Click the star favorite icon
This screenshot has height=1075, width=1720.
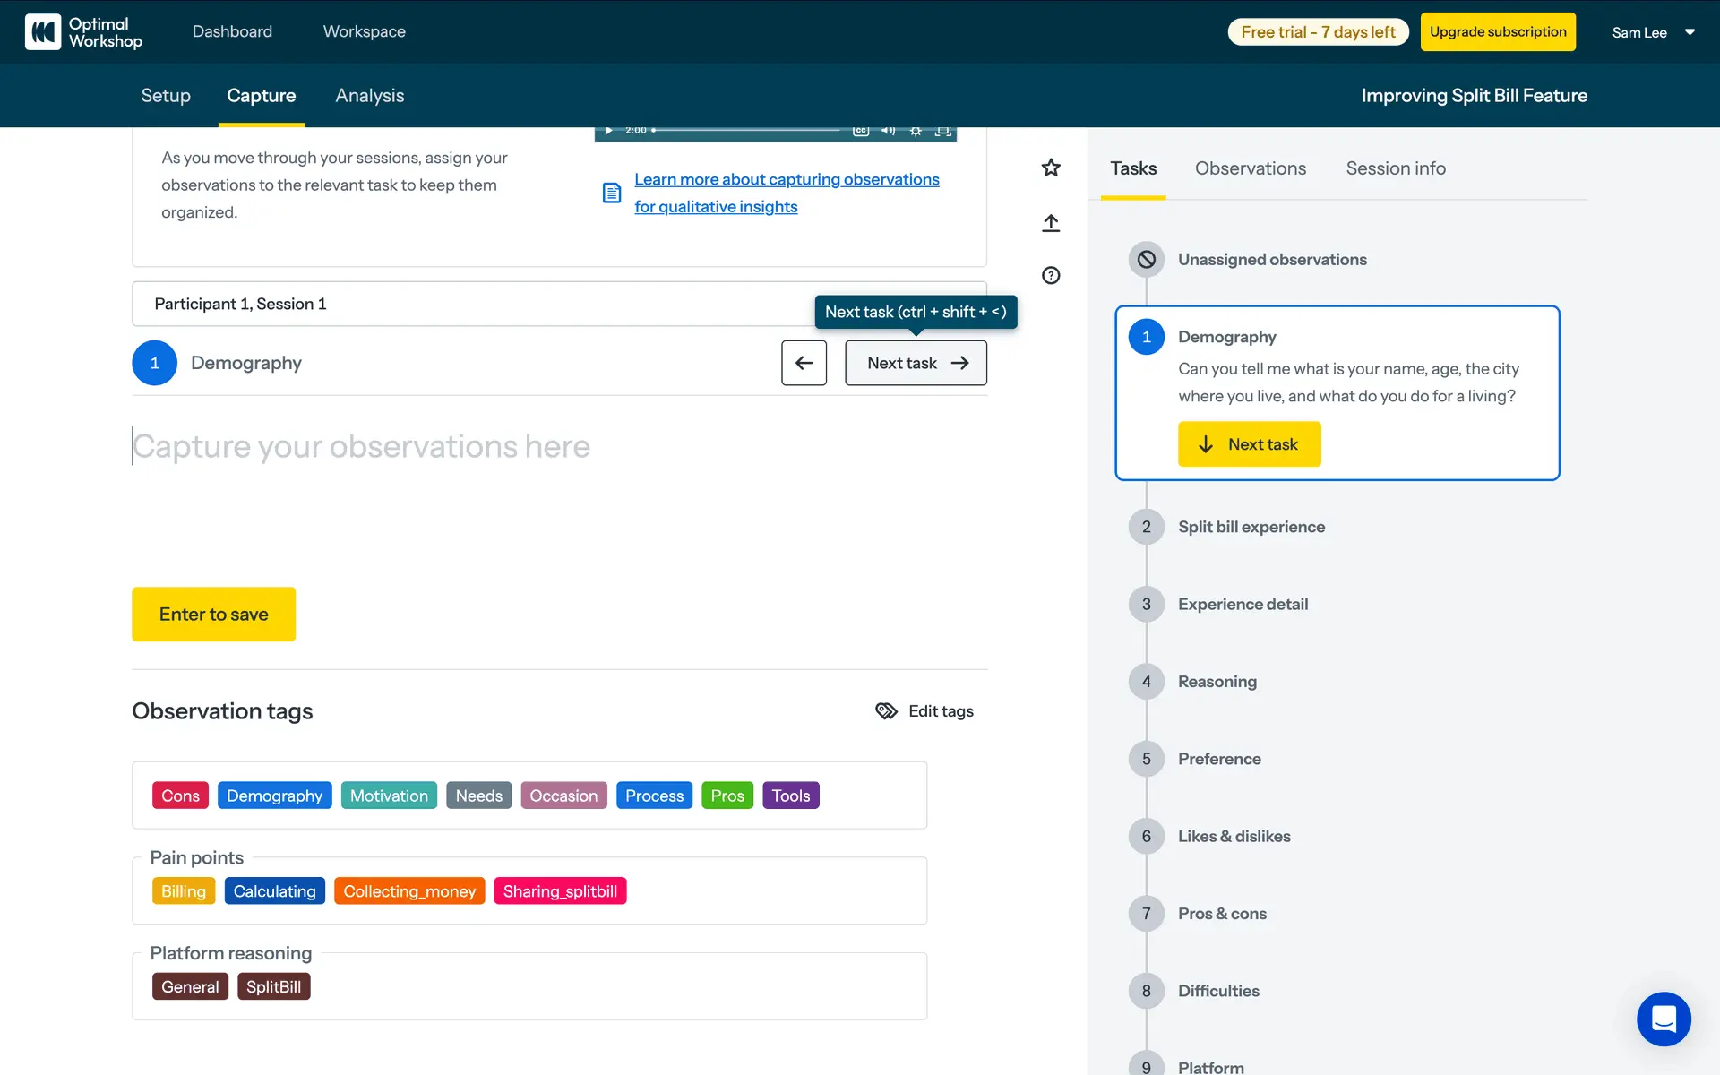click(x=1051, y=168)
